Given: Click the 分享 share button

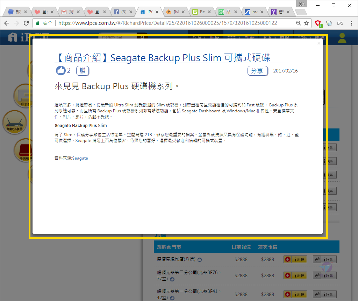Looking at the screenshot, I should (258, 71).
